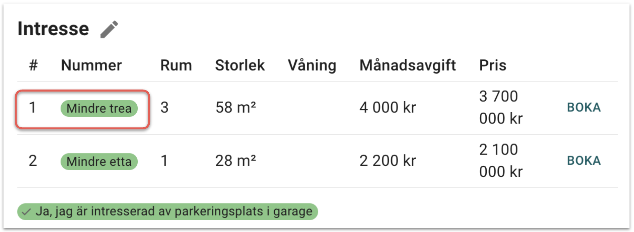This screenshot has height=232, width=634.
Task: Click the # column header
Action: 33,65
